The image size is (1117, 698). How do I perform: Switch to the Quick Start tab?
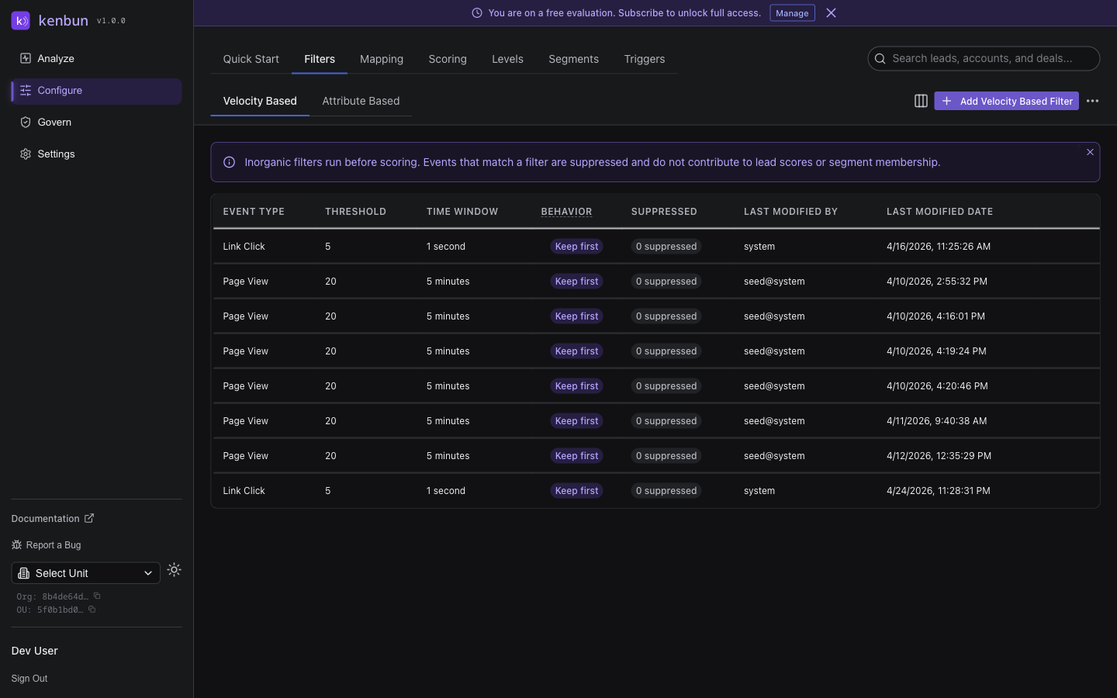(x=251, y=59)
